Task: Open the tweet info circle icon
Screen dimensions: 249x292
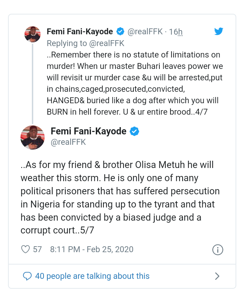Action: click(218, 250)
